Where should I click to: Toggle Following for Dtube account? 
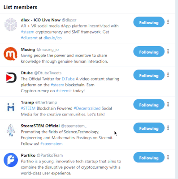tap(149, 75)
